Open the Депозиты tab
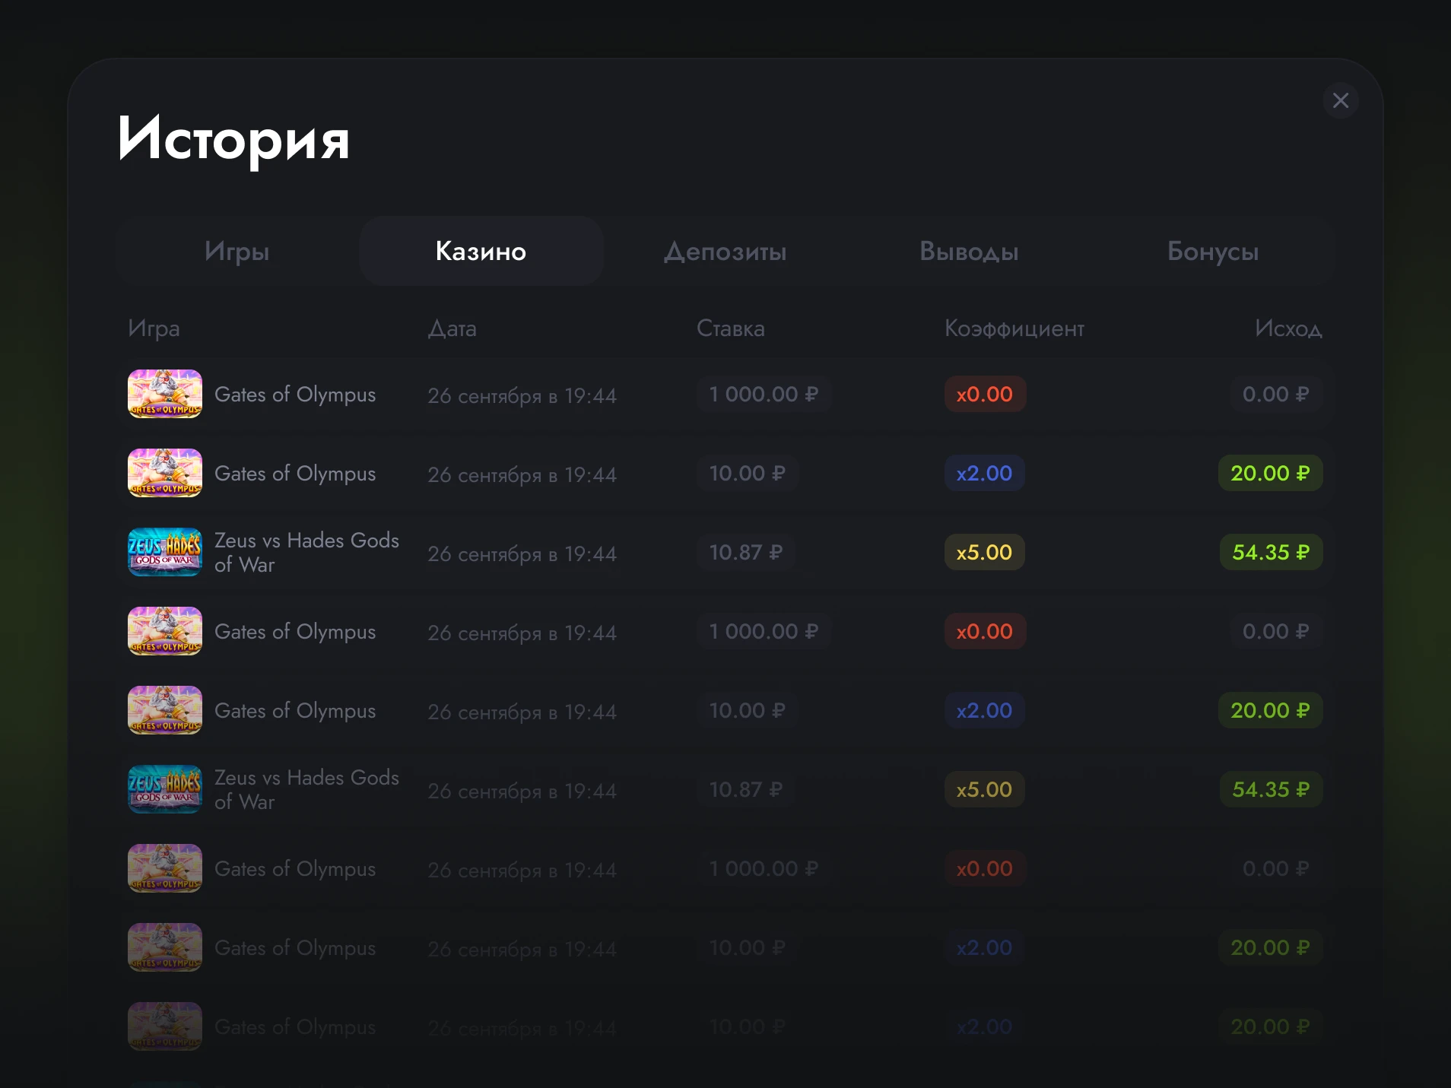 (725, 251)
